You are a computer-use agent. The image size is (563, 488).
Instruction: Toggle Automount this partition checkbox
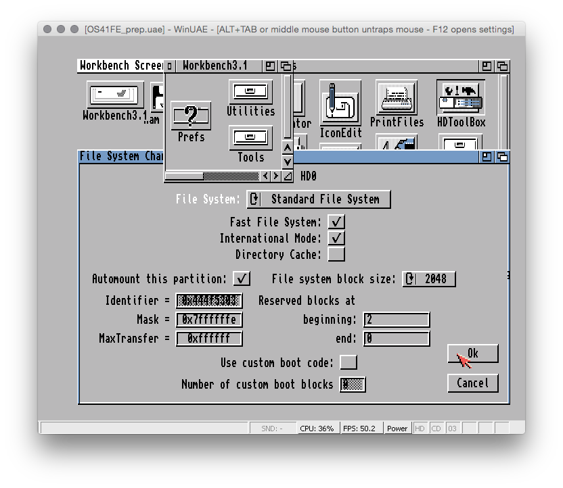[x=242, y=278]
